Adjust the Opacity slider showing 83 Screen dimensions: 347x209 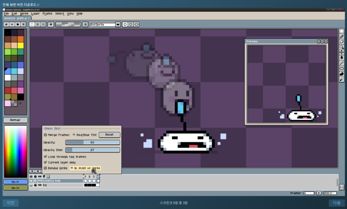tap(93, 142)
